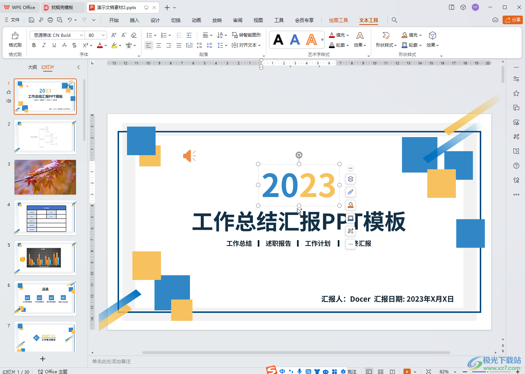Click the orange 分享 button
Screen dimensions: 525x374
[513, 20]
